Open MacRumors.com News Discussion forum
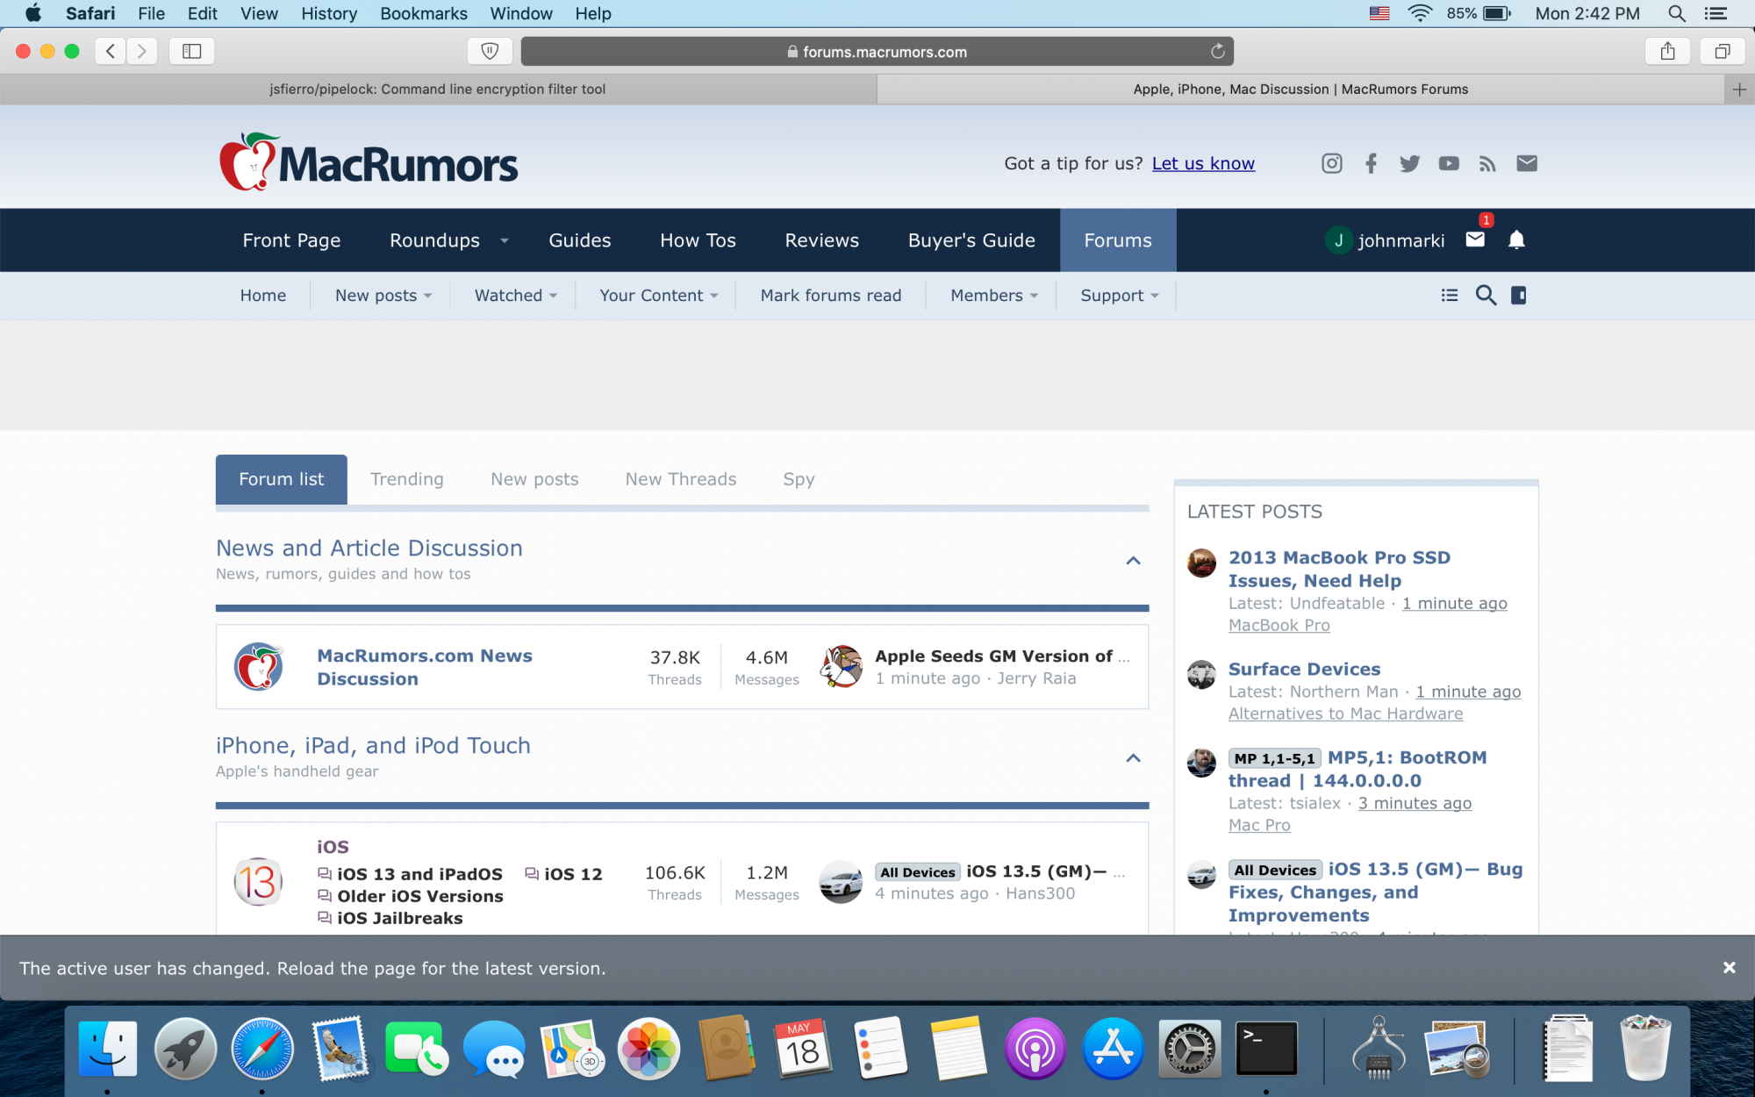Screen dimensions: 1755x1097 [425, 667]
